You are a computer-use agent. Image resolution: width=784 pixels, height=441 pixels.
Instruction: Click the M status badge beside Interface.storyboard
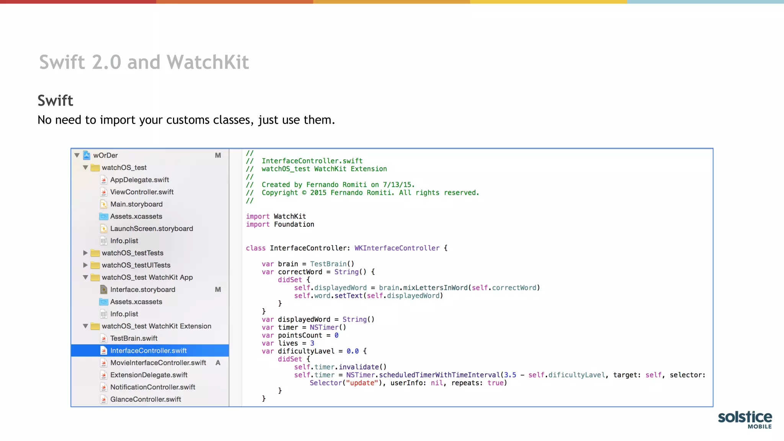218,290
